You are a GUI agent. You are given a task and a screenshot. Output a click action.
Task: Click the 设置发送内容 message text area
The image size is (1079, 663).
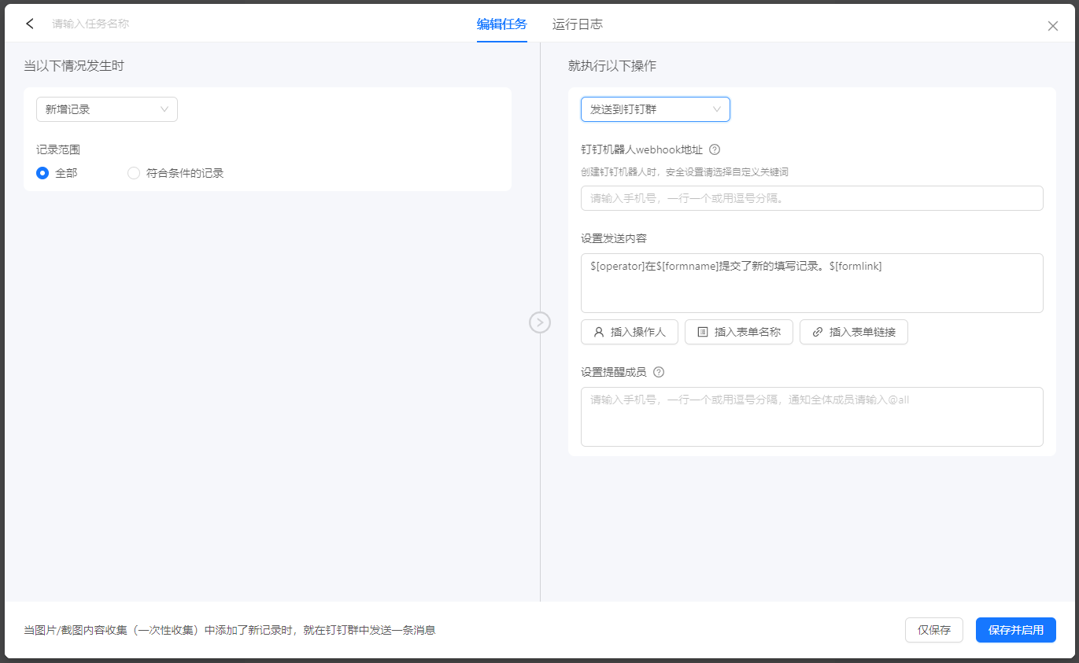[812, 283]
